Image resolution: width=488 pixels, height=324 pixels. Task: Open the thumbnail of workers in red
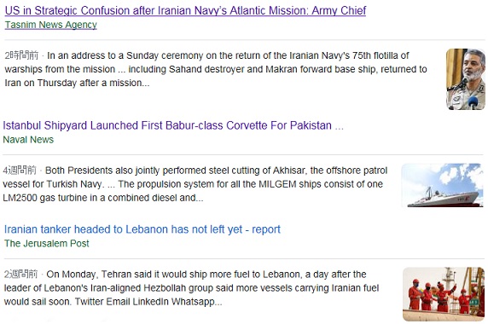[444, 294]
